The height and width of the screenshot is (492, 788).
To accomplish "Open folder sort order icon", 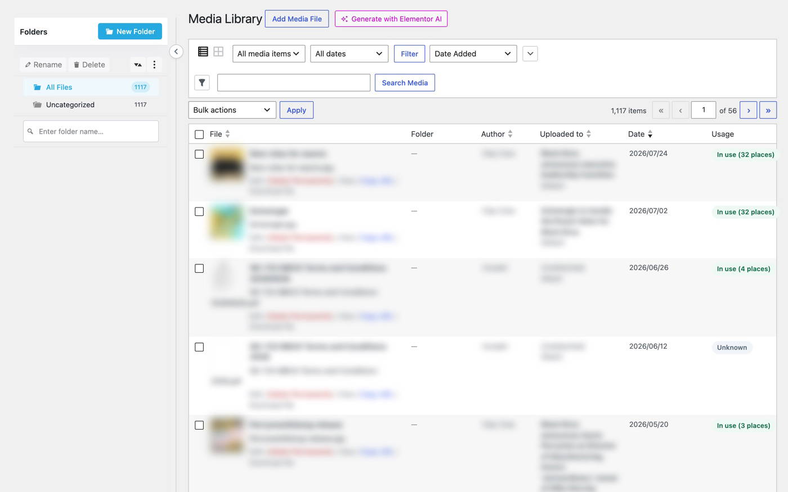I will (138, 65).
